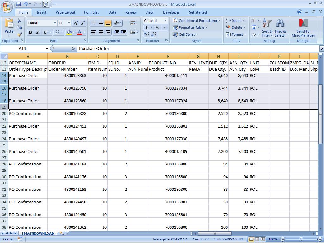This screenshot has width=324, height=243.
Task: Switch to the Page Layout tab
Action: pyautogui.click(x=65, y=12)
